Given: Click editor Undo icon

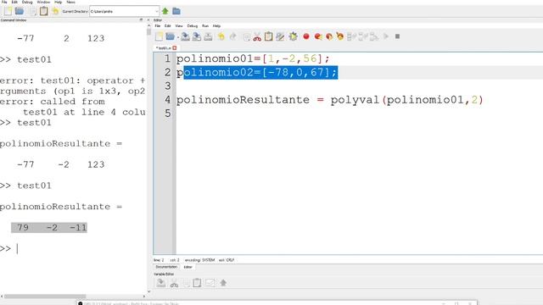Looking at the screenshot, I should coord(221,36).
